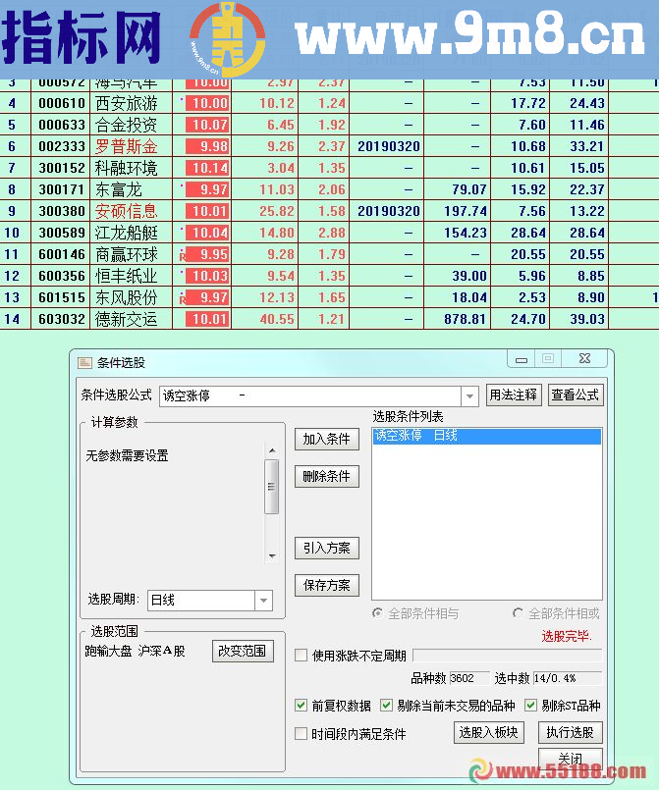The image size is (659, 790).
Task: Open the 选股周期 日线 dropdown
Action: click(x=264, y=601)
